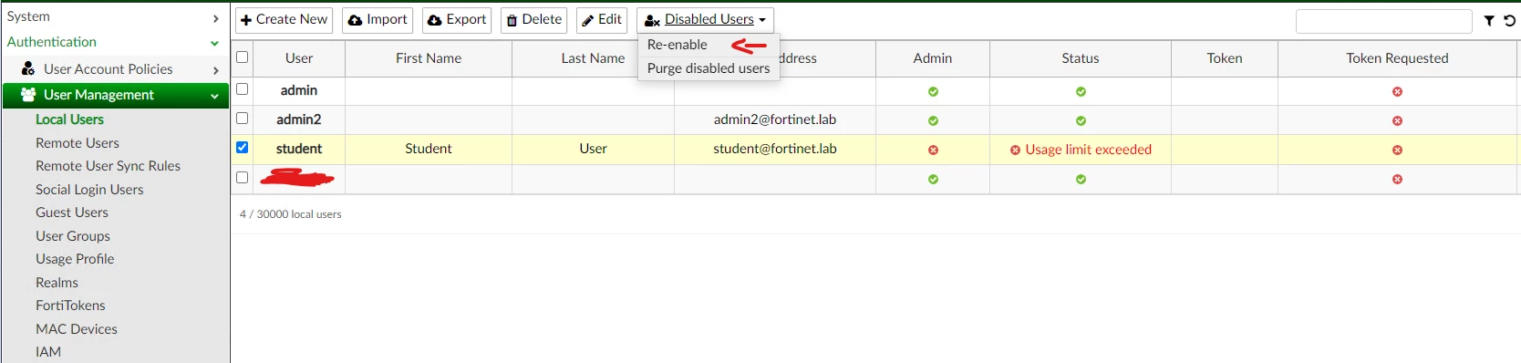The image size is (1521, 363).
Task: Click the filter funnel icon
Action: 1489,21
